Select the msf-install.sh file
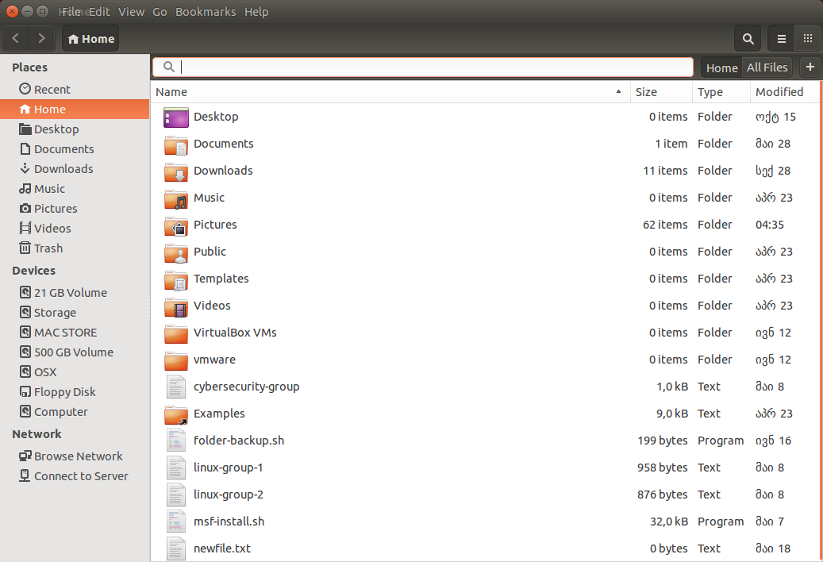The height and width of the screenshot is (562, 823). coord(485,522)
